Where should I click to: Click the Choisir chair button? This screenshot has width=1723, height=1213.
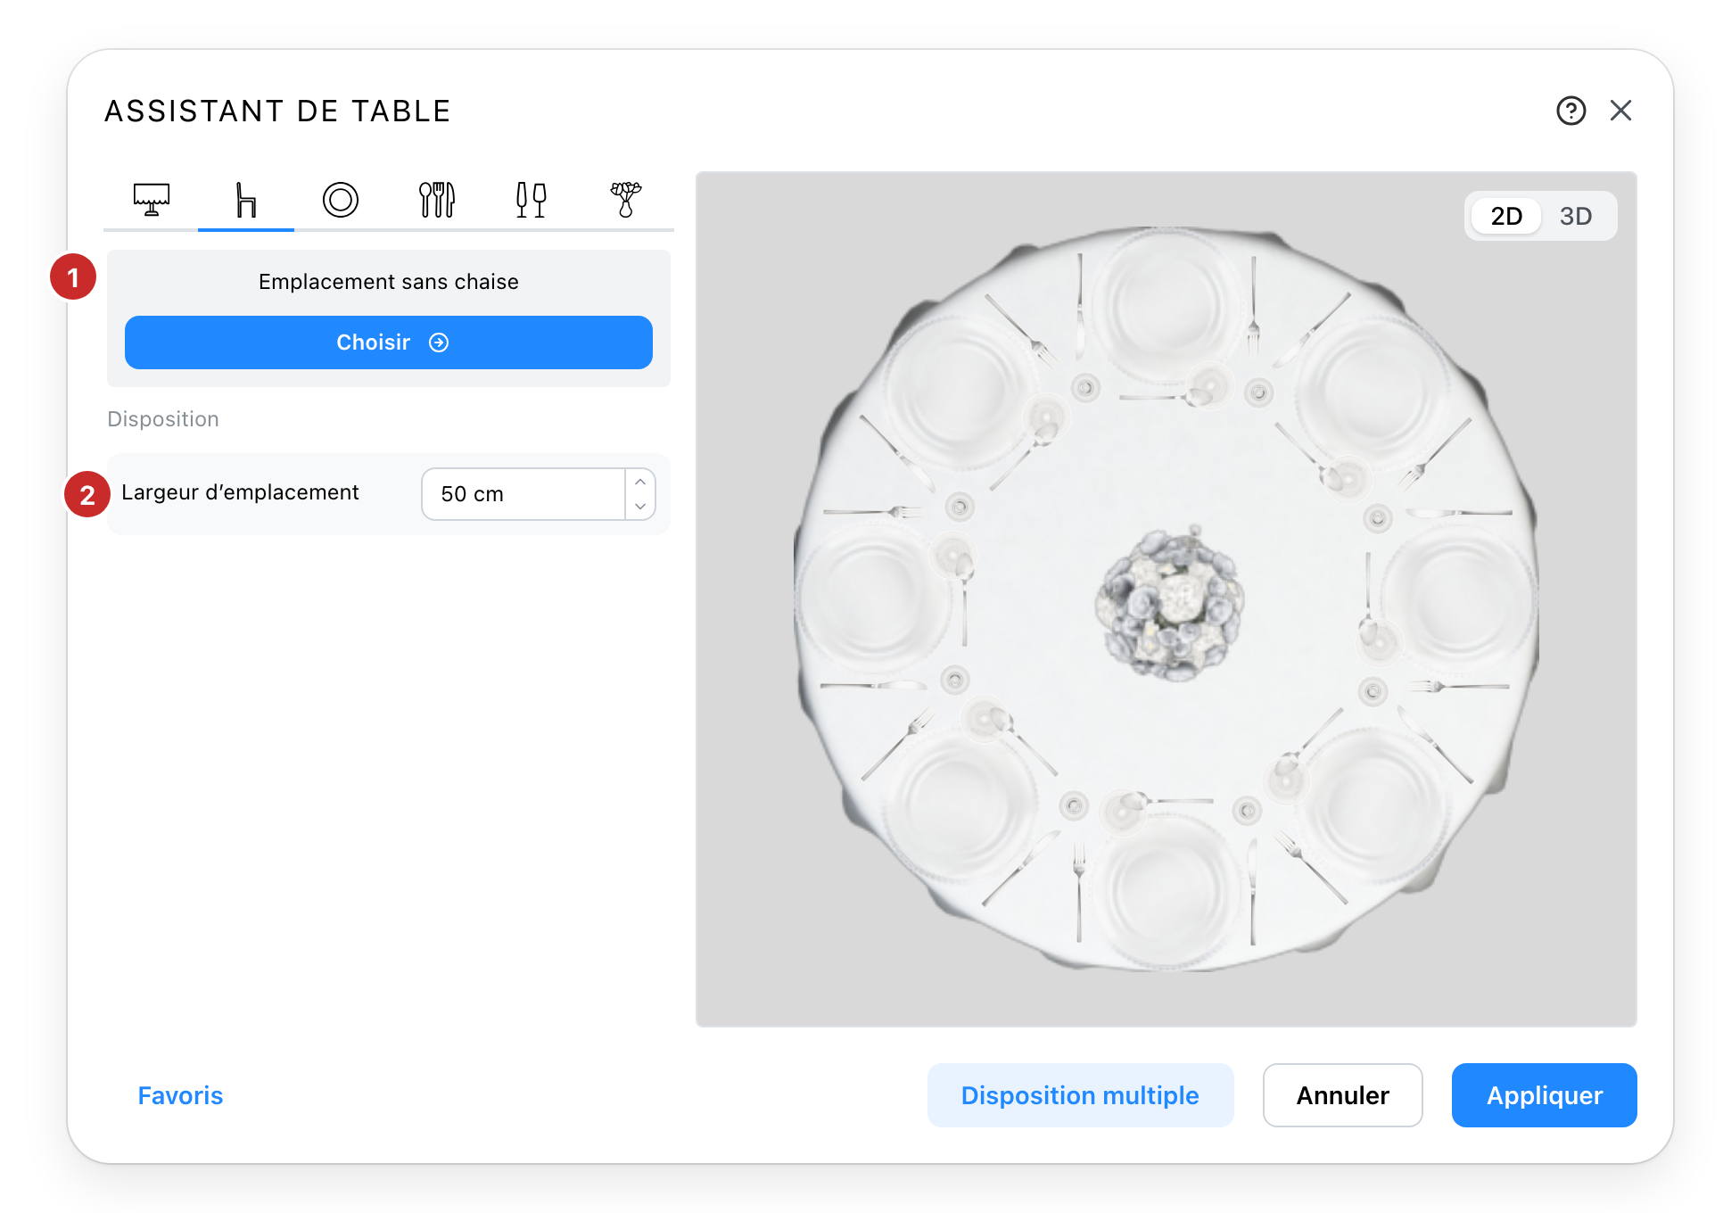pos(389,342)
